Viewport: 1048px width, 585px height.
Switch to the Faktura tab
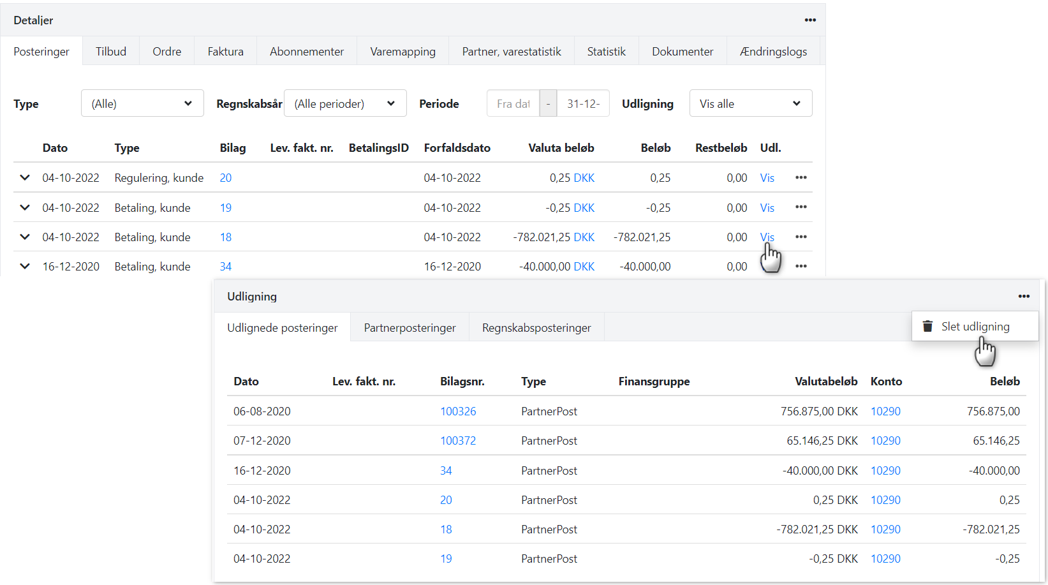pos(225,51)
